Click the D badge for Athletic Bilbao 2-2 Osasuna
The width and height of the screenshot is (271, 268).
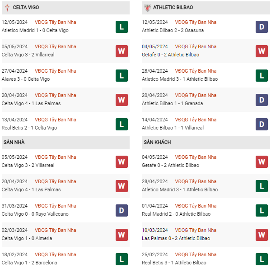(262, 27)
